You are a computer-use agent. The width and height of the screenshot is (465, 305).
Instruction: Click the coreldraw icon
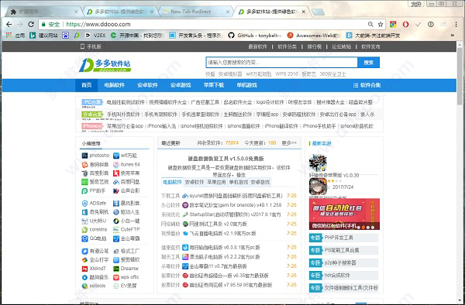click(84, 229)
